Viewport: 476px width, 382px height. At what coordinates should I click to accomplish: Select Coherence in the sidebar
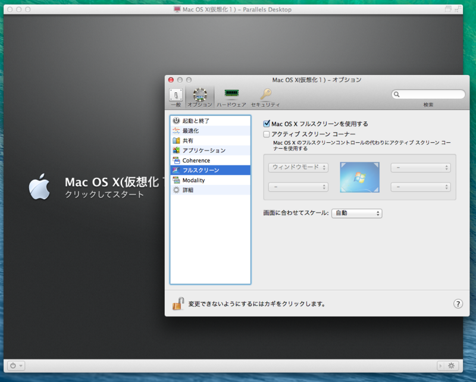(211, 160)
